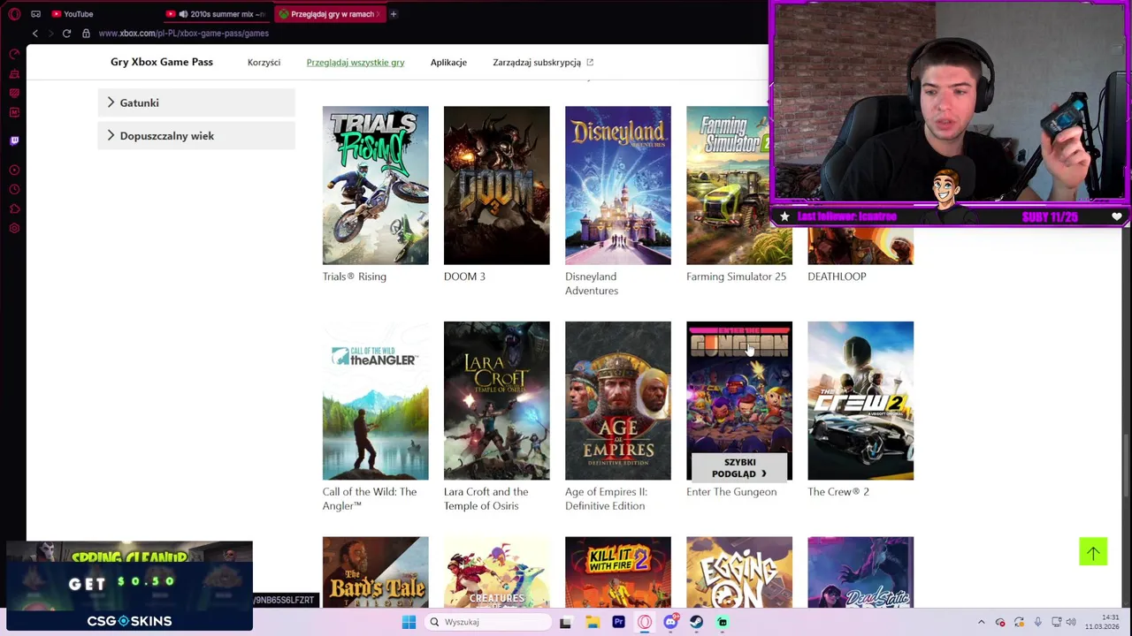This screenshot has height=636, width=1132.
Task: Open the Aplikacje menu item
Action: pyautogui.click(x=448, y=63)
